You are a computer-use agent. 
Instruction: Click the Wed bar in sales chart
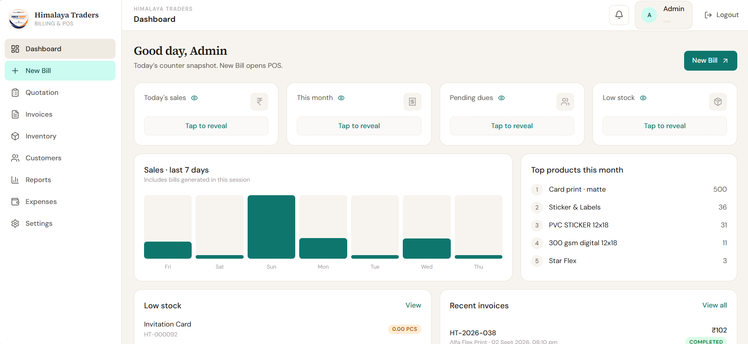pos(427,248)
